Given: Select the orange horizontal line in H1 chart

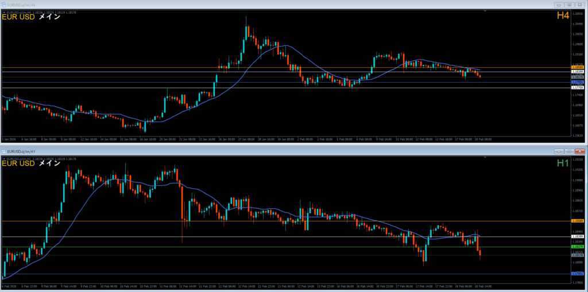Looking at the screenshot, I should point(287,220).
